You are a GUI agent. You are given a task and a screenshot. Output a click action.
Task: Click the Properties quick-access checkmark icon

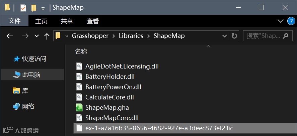pyautogui.click(x=23, y=8)
